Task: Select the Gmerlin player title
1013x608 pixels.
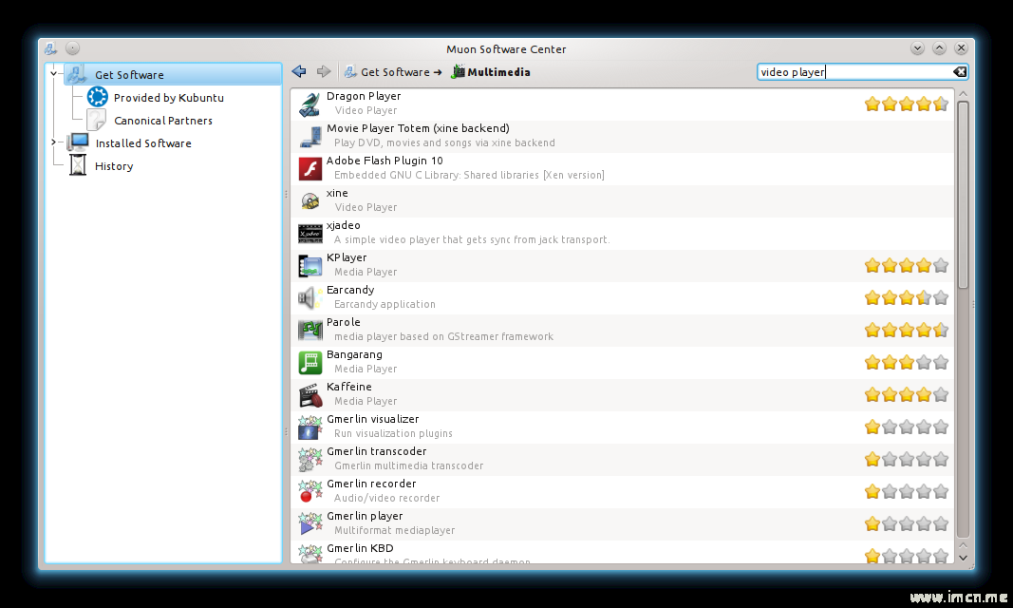Action: click(365, 516)
